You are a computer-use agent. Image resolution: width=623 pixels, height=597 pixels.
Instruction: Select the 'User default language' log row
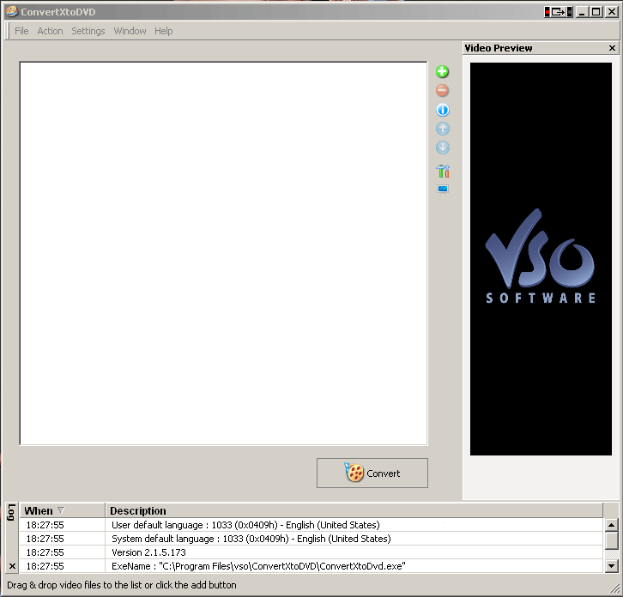pos(311,525)
